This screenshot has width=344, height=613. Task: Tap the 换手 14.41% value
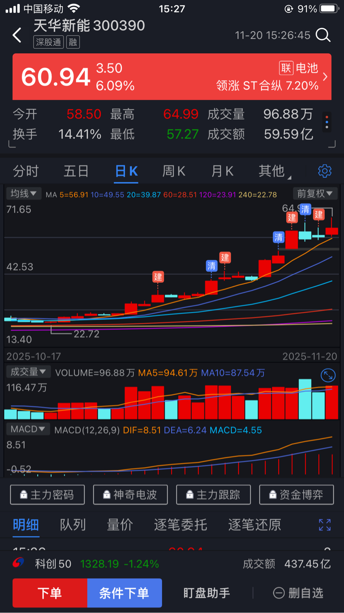coord(80,134)
